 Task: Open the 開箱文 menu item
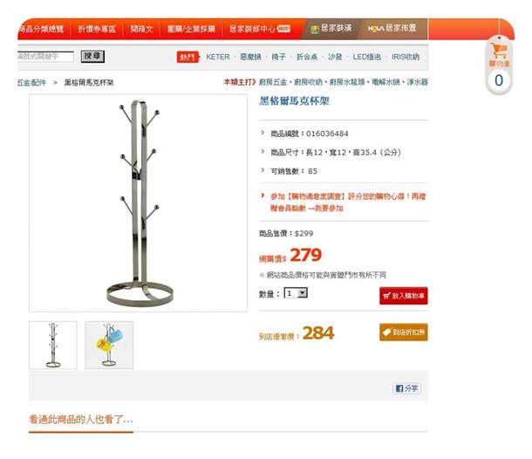pos(142,29)
